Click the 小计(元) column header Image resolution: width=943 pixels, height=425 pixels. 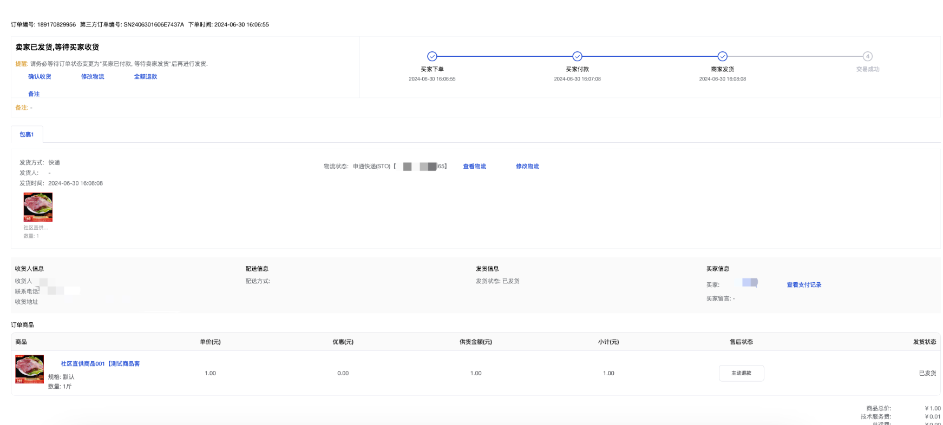pyautogui.click(x=608, y=342)
